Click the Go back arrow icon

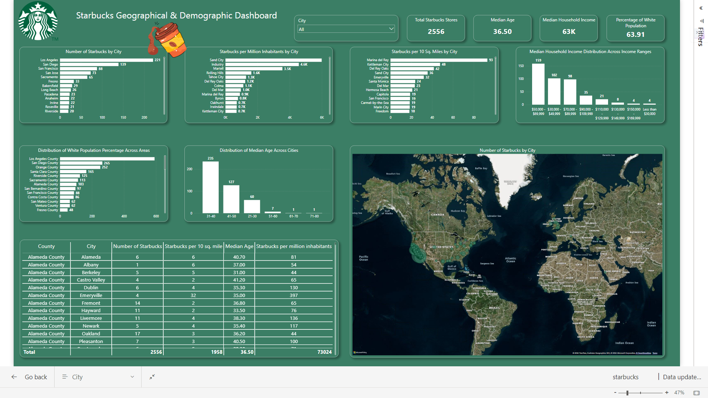[14, 377]
